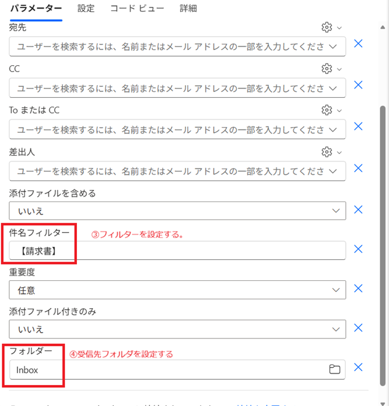Remove the 重要度 parameter with X icon
The width and height of the screenshot is (389, 406).
click(359, 288)
